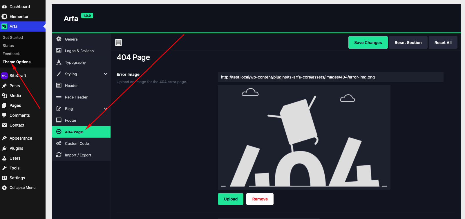Click the Logos & Favicon image icon
Image resolution: width=465 pixels, height=219 pixels.
59,50
